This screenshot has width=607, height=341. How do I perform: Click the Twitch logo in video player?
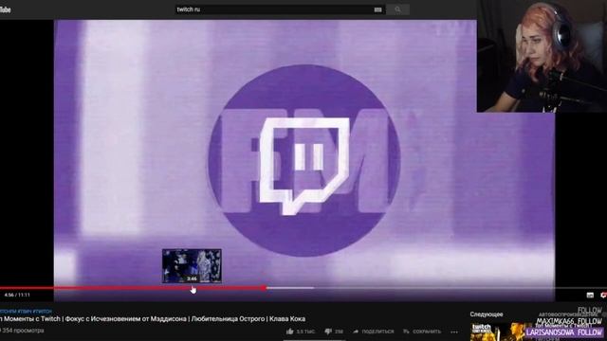(x=304, y=167)
